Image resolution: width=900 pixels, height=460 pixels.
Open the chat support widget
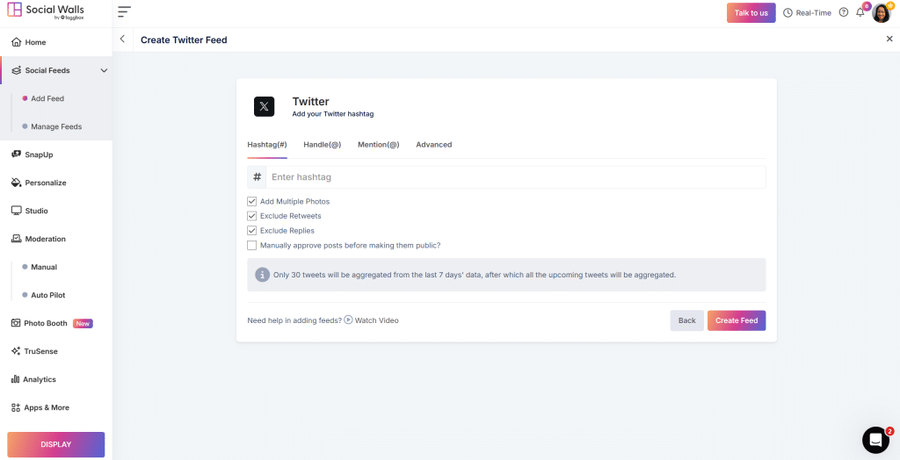(x=875, y=440)
